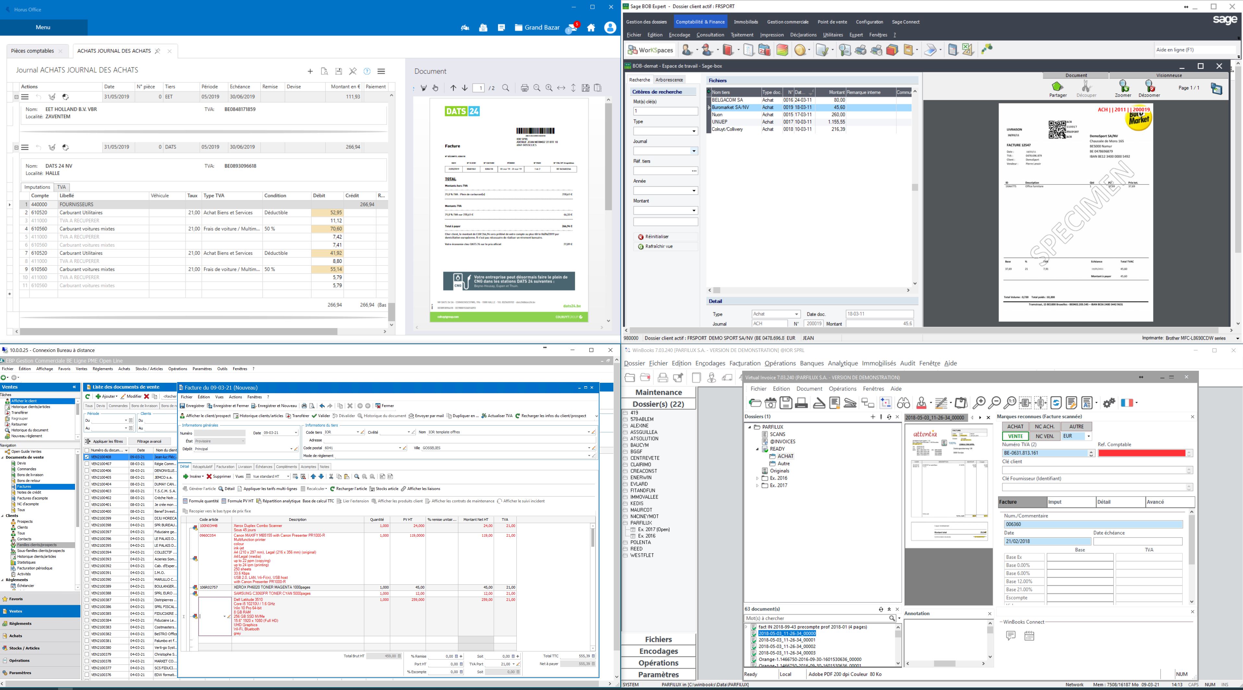
Task: Click Rafraîchir vue button in Sage
Action: pyautogui.click(x=665, y=246)
